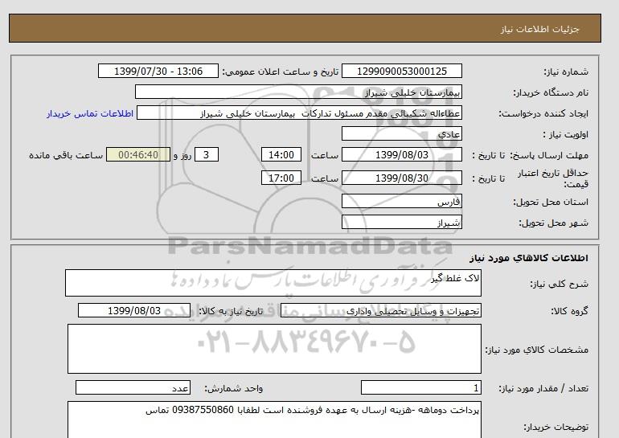The image size is (619, 438).
Task: Click priority field showing عادی
Action: coord(401,133)
